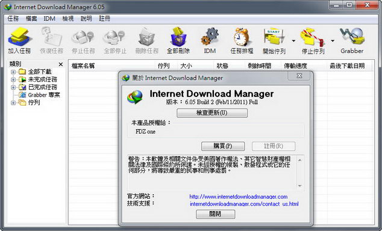Click the 開始佇列 (Start queue) icon
The image size is (382, 231).
(274, 37)
